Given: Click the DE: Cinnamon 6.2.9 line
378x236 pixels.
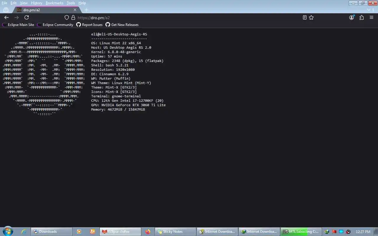Looking at the screenshot, I should [110, 74].
